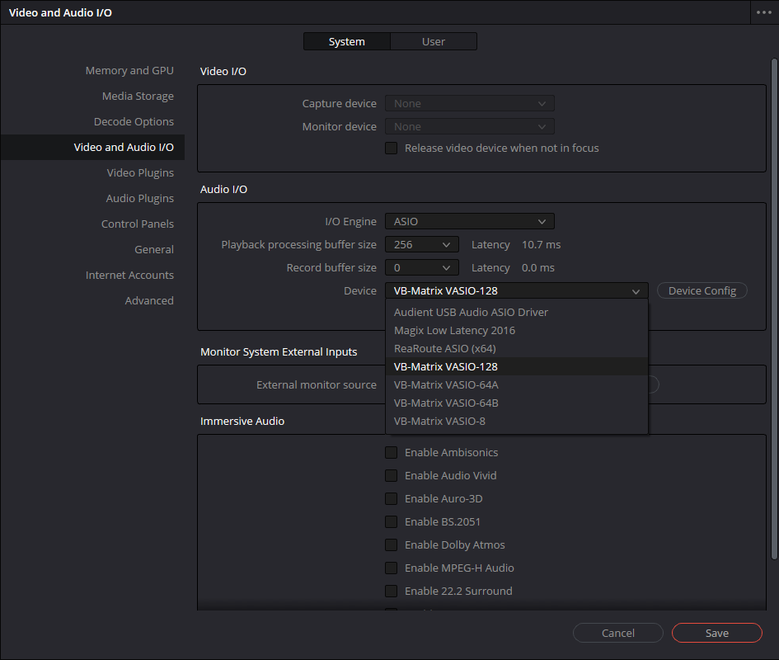Open Advanced settings section

tap(149, 301)
